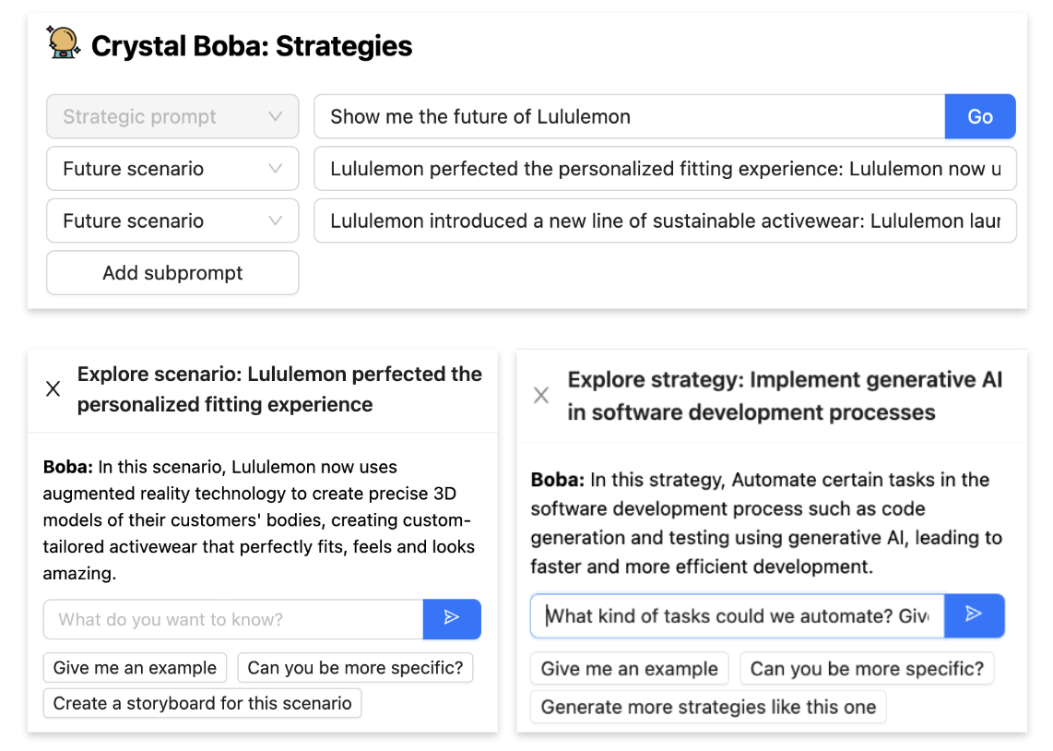Send message in generative AI strategy chat

coord(974,615)
